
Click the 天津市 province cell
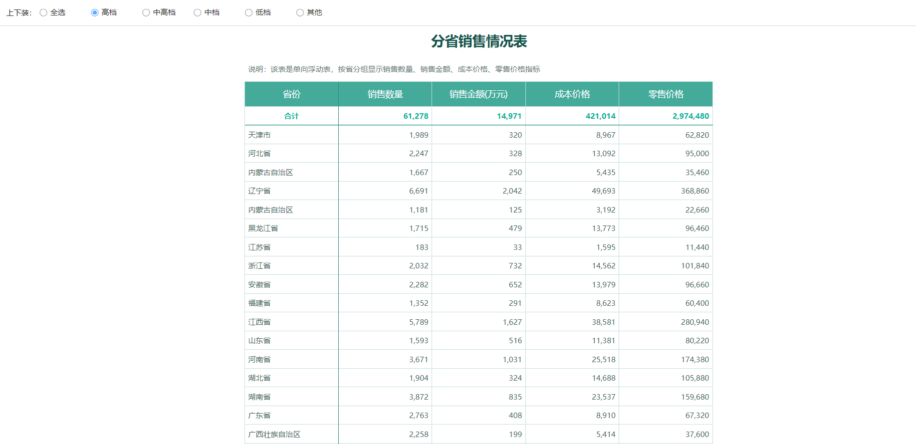[x=259, y=135]
